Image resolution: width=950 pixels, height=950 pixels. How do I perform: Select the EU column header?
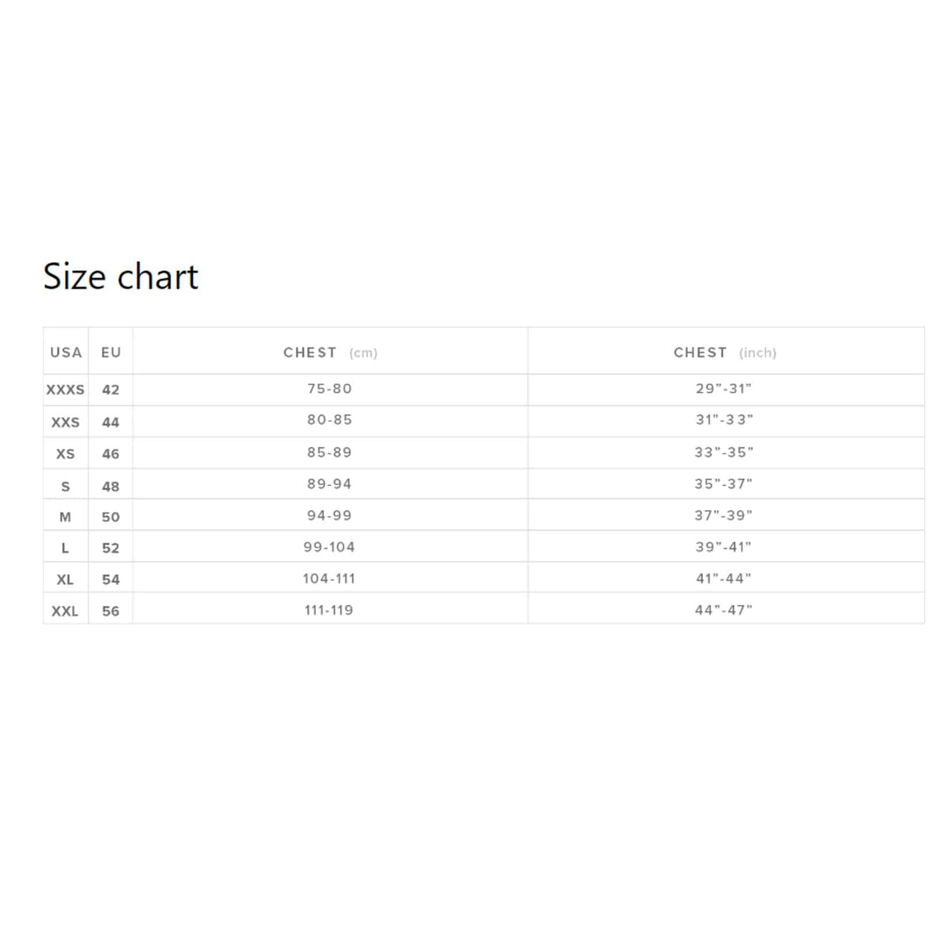click(111, 352)
